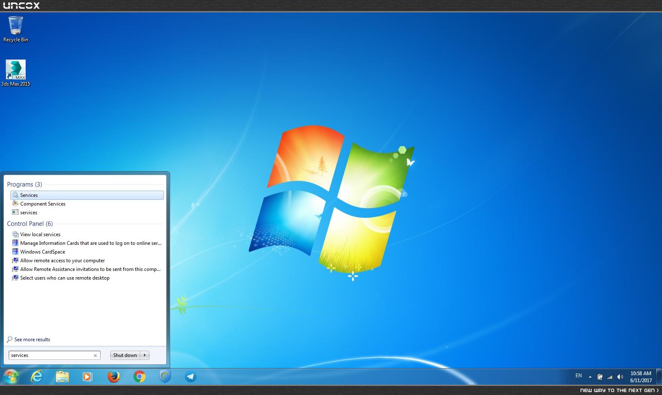Launch Google Chrome from the taskbar
662x395 pixels.
point(139,377)
